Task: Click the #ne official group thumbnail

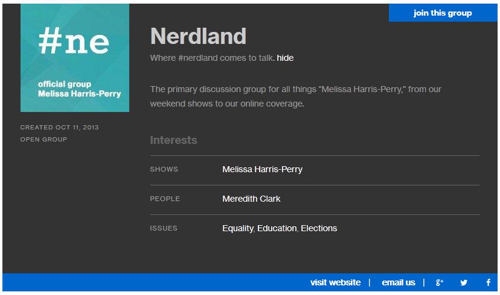Action: pyautogui.click(x=75, y=58)
